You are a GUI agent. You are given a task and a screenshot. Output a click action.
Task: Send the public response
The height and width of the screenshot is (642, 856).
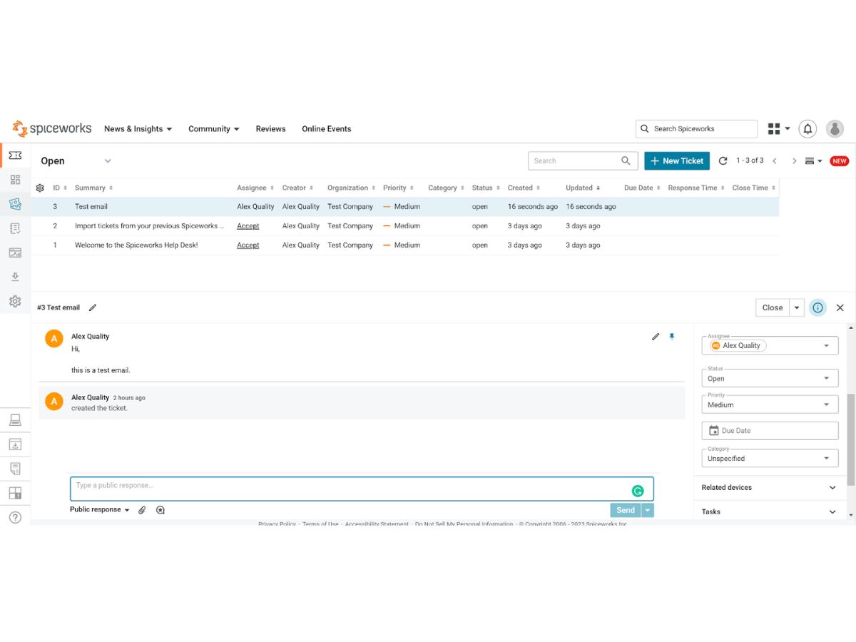pos(626,510)
